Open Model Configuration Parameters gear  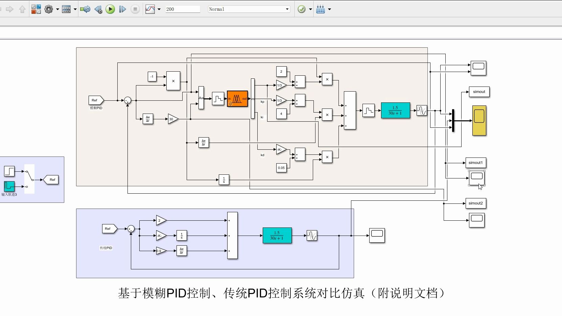tap(48, 9)
